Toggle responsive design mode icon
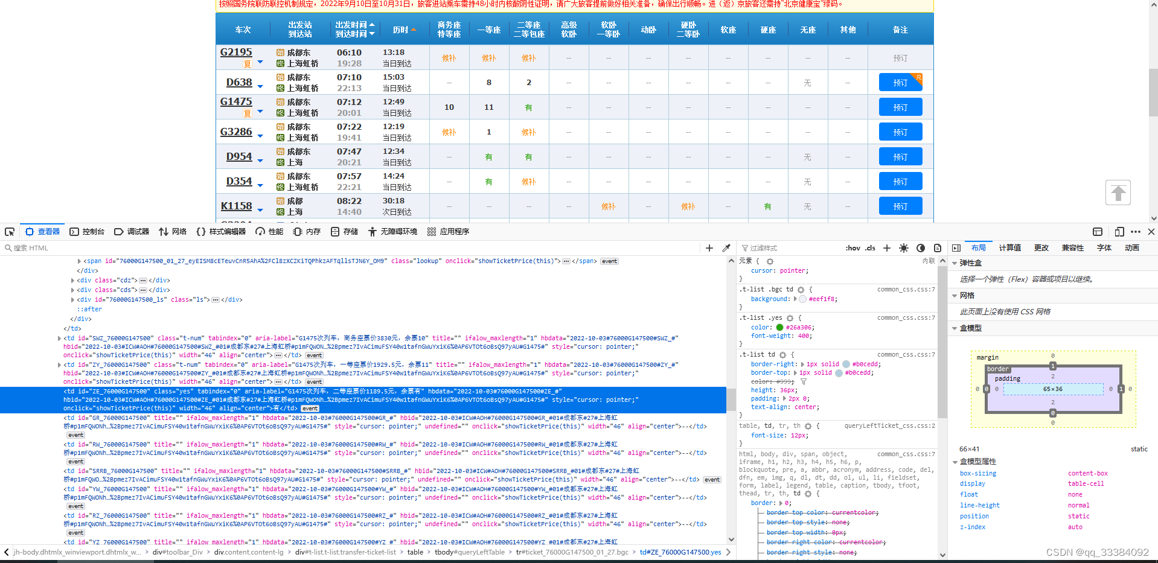The image size is (1158, 563). point(1119,232)
